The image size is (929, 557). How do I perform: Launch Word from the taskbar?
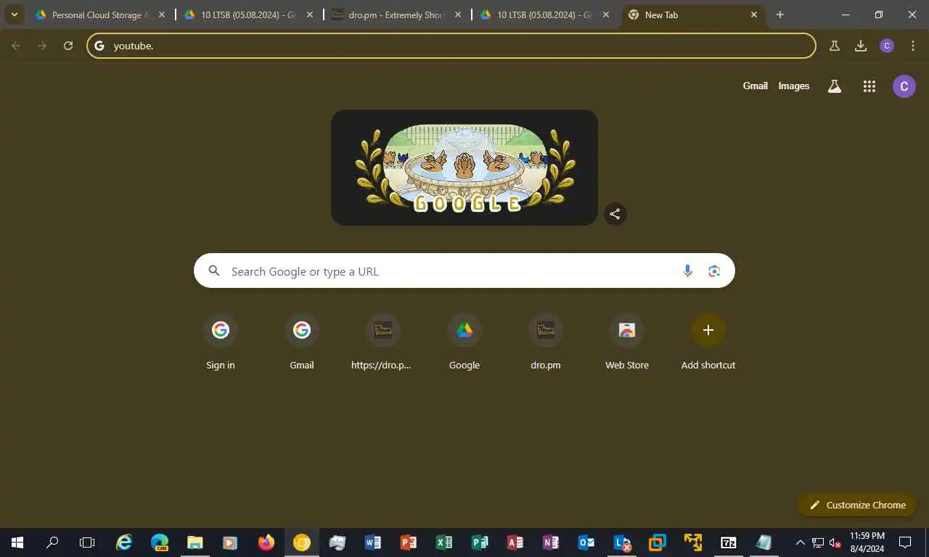373,542
